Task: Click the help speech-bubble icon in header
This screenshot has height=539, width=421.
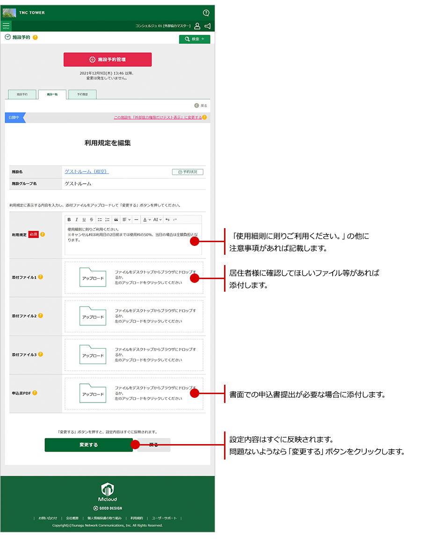Action: tap(206, 13)
